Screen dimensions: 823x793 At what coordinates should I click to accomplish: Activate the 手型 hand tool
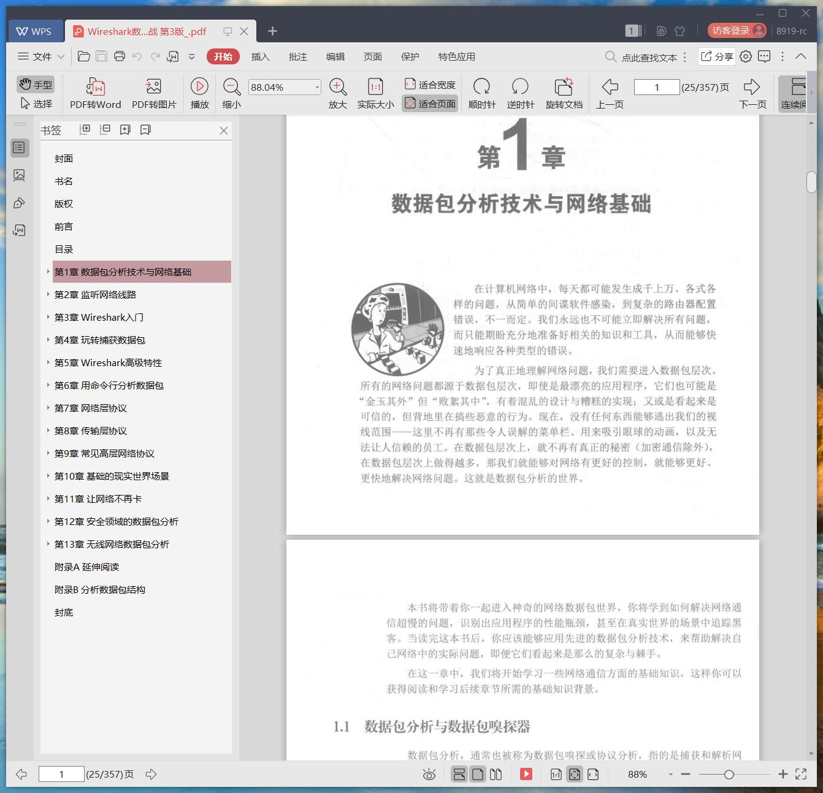pos(36,84)
